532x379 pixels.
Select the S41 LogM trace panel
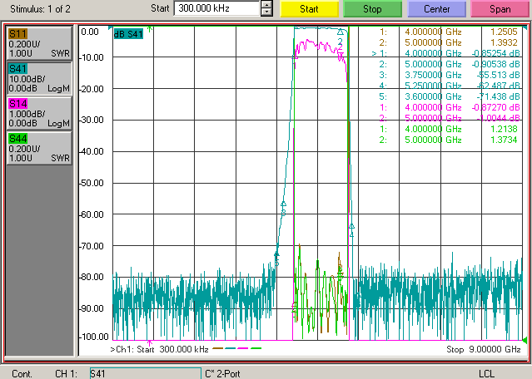point(39,78)
